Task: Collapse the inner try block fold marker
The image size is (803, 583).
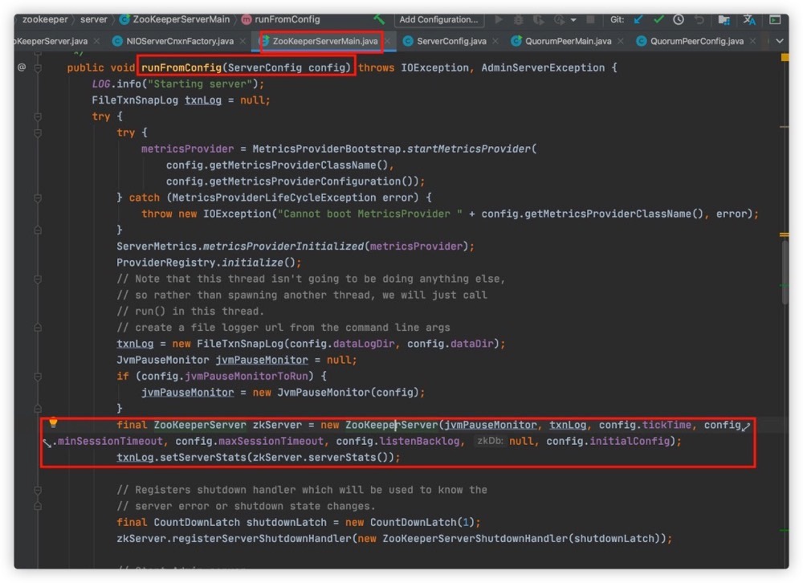Action: coord(38,133)
